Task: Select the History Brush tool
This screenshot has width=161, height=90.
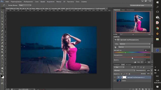Action: (2, 40)
